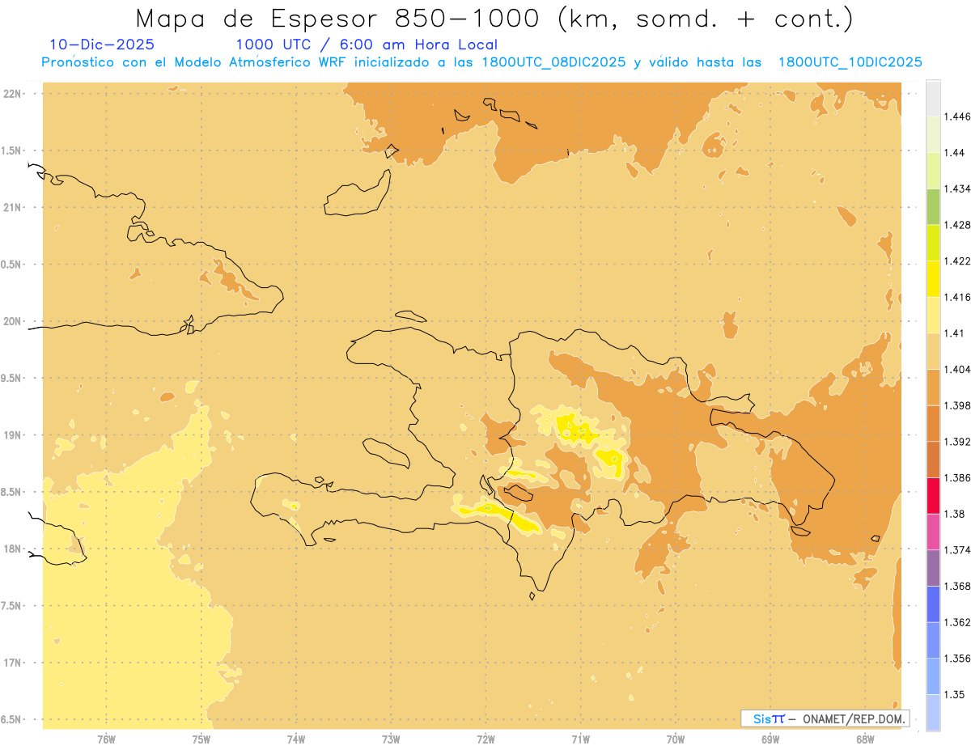Click the tan colorbar segment between 1.404 and 1.41

pos(933,351)
